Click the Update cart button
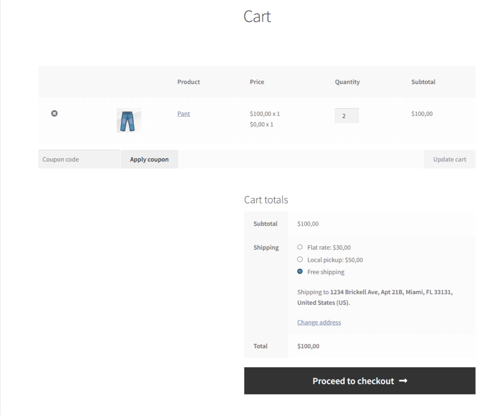This screenshot has height=415, width=502. (x=449, y=159)
